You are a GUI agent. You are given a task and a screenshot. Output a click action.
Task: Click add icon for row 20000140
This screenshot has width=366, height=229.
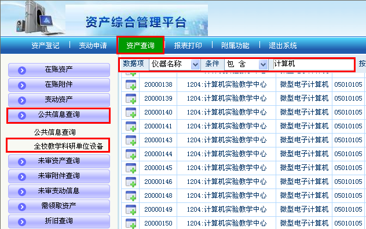click(131, 112)
